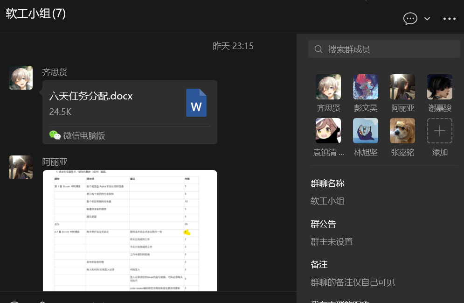Click the WeChat logo next to 微信电脑版

(56, 135)
